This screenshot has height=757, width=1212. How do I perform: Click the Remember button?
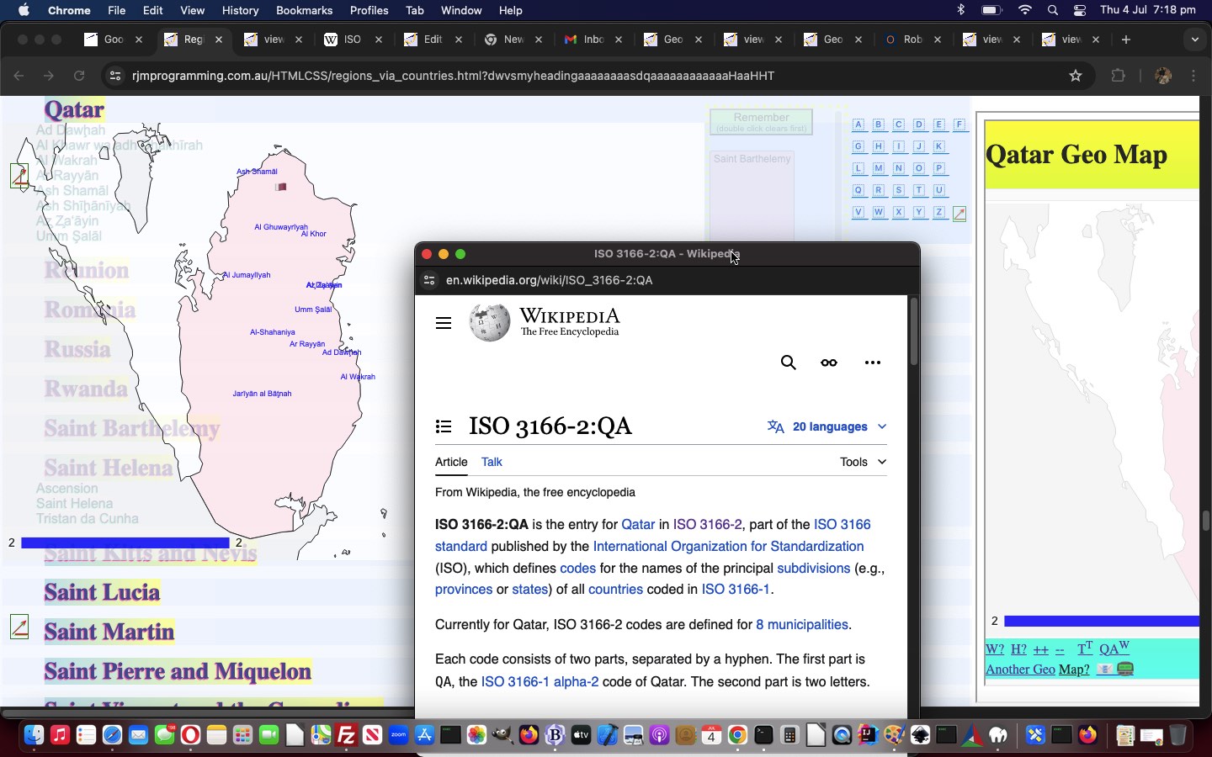[761, 122]
